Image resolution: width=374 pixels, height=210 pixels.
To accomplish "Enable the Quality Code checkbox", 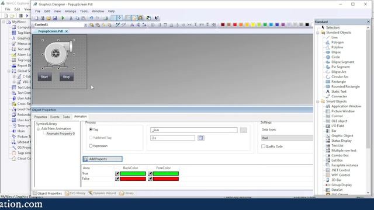I will pyautogui.click(x=263, y=146).
